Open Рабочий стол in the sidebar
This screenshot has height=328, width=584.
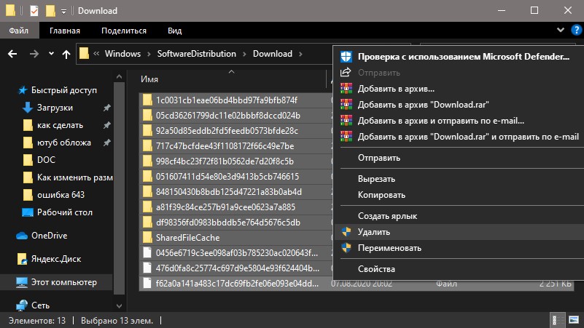click(57, 212)
